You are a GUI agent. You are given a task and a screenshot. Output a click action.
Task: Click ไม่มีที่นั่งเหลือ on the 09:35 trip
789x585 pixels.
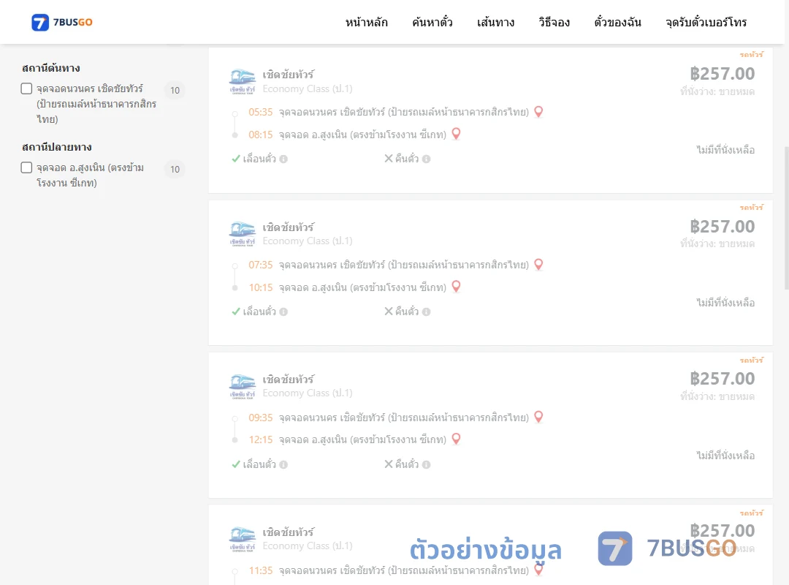tap(725, 455)
